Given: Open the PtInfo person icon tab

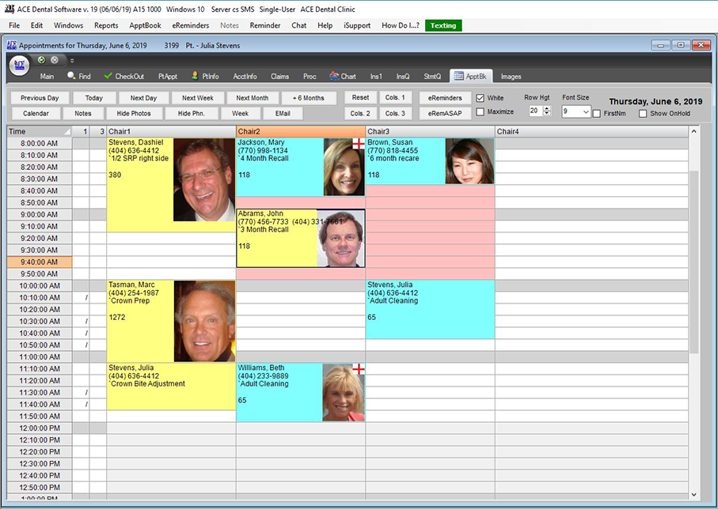Looking at the screenshot, I should [x=205, y=77].
